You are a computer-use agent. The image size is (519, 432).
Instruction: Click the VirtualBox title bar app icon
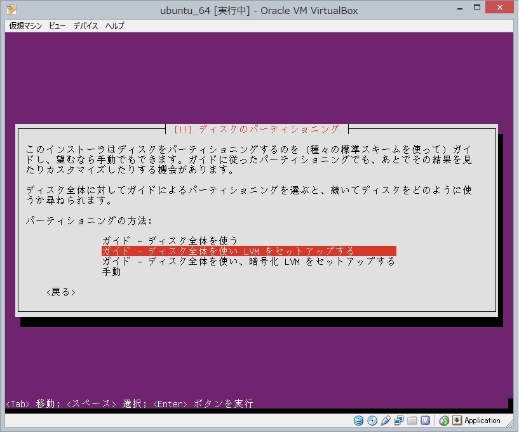[x=11, y=10]
